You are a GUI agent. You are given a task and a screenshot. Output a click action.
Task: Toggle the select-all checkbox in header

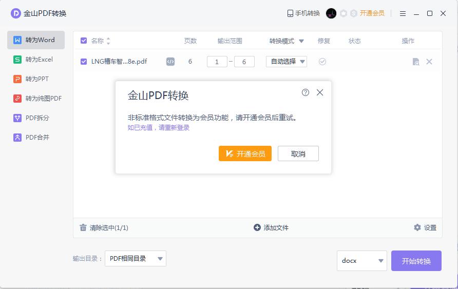pyautogui.click(x=84, y=41)
